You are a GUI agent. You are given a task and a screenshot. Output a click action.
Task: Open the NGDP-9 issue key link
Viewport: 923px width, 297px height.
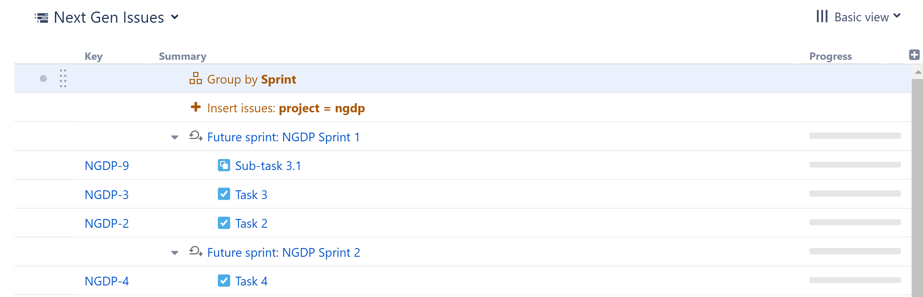107,166
